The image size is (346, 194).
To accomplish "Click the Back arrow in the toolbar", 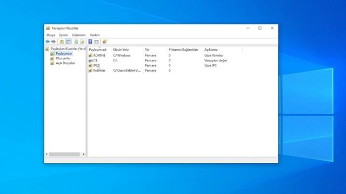I will tap(48, 41).
